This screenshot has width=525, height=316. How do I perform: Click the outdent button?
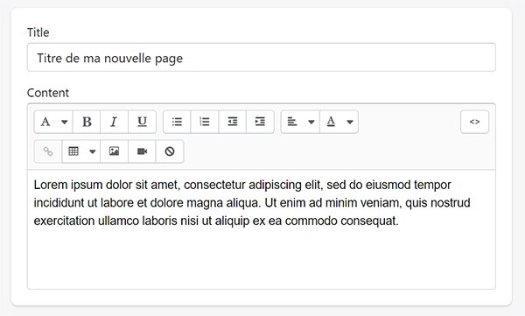[x=233, y=122]
